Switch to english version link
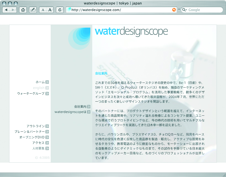Viewport: 226px width, 177px height. point(38,88)
